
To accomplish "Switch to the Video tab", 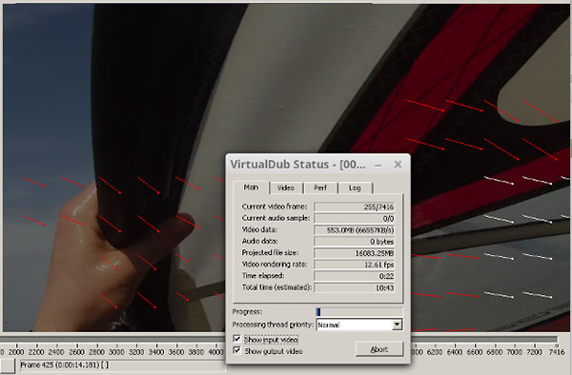I will 286,187.
